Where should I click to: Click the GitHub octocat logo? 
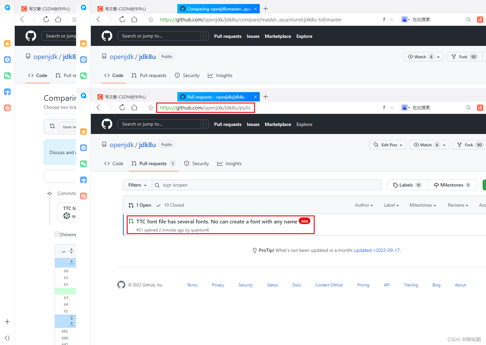pos(107,124)
